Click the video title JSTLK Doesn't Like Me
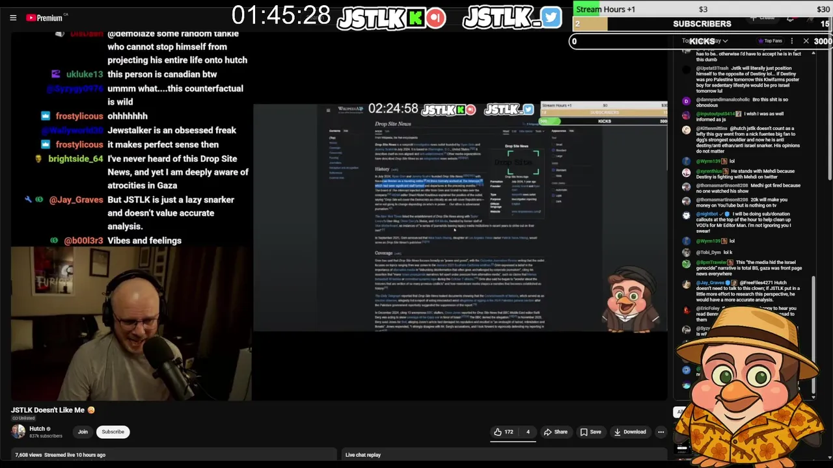This screenshot has width=833, height=468. 53,410
